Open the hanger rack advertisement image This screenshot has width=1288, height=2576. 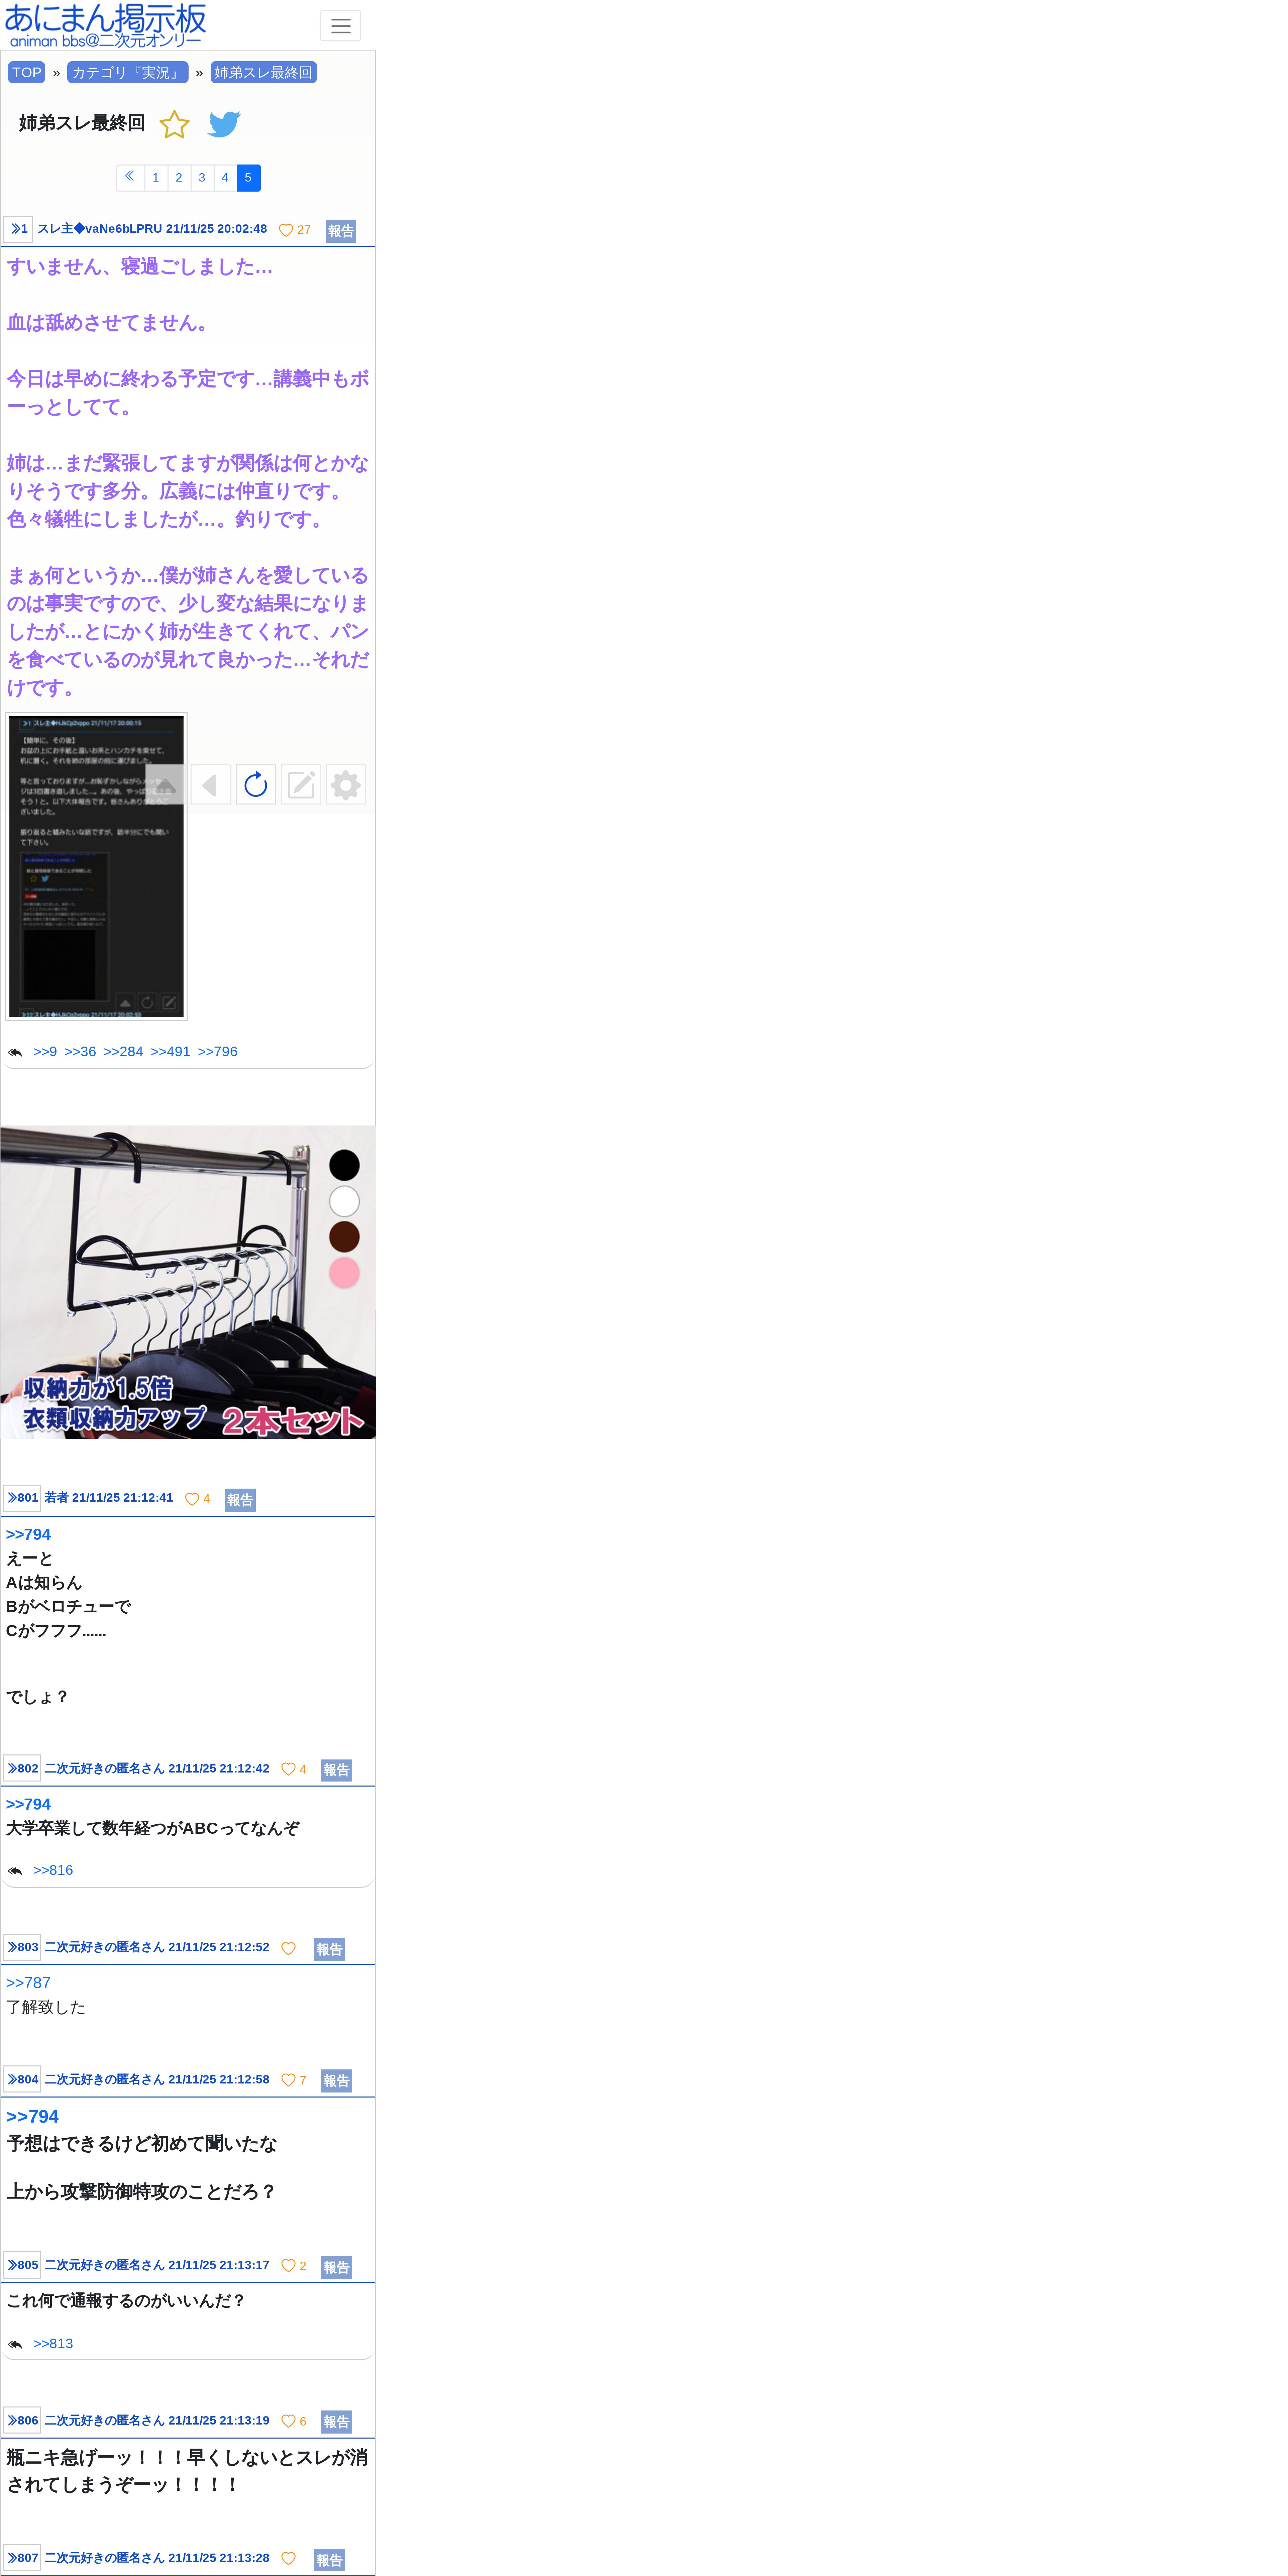188,1282
